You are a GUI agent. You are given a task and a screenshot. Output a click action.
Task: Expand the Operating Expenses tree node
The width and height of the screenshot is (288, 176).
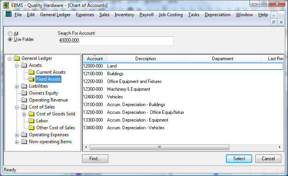point(17,135)
